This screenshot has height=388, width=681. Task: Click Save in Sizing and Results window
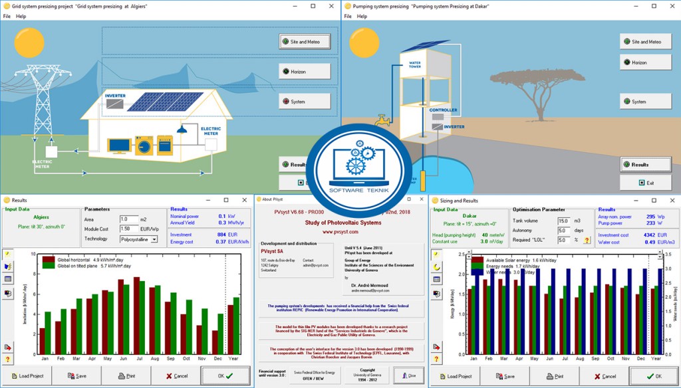505,376
